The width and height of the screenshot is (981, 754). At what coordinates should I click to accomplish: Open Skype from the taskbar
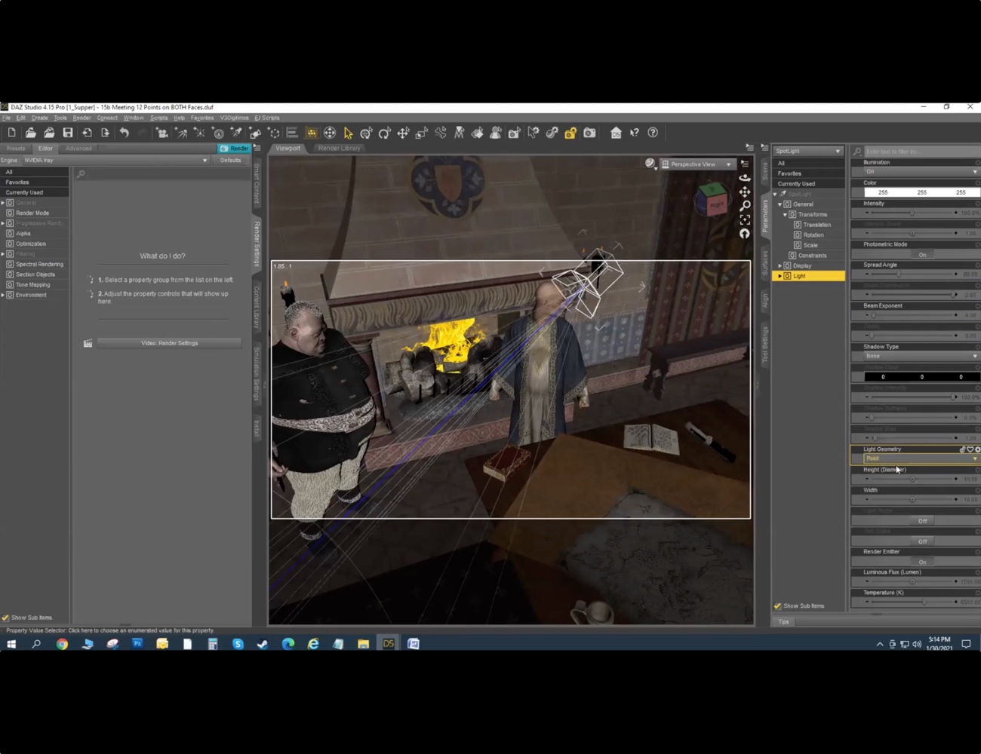point(238,644)
